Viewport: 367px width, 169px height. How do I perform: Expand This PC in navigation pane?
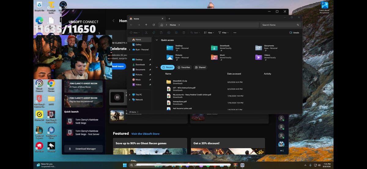point(130,95)
